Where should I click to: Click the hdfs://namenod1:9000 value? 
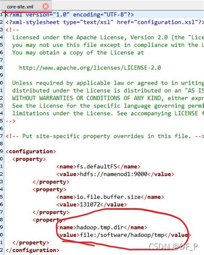tap(114, 174)
